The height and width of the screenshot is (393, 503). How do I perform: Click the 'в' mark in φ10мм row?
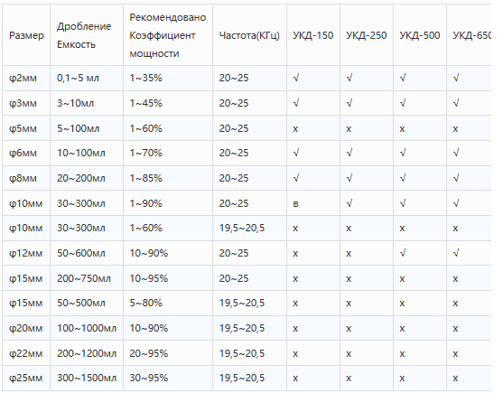click(x=295, y=203)
